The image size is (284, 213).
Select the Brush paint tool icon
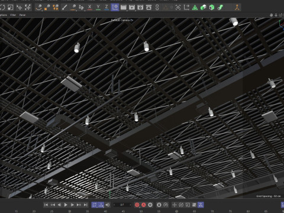pyautogui.click(x=64, y=8)
